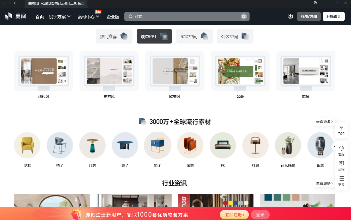Click the 开始设计 button
This screenshot has height=220, width=351.
coord(334,16)
